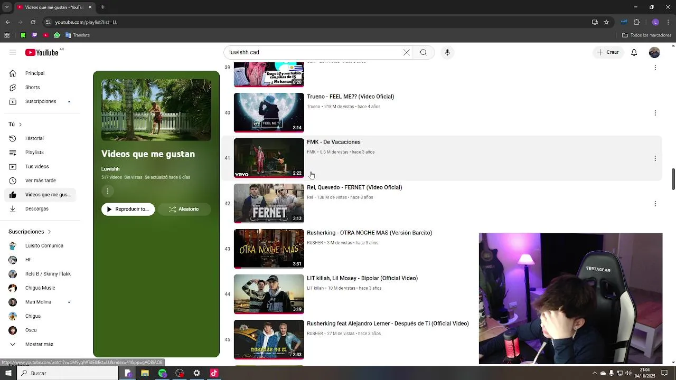Open options menu for Rei Quevedo FERNET
The height and width of the screenshot is (380, 676).
[655, 204]
